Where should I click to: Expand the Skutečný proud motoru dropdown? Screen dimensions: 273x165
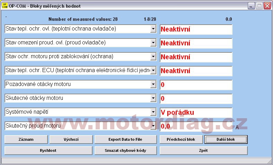tap(153, 126)
